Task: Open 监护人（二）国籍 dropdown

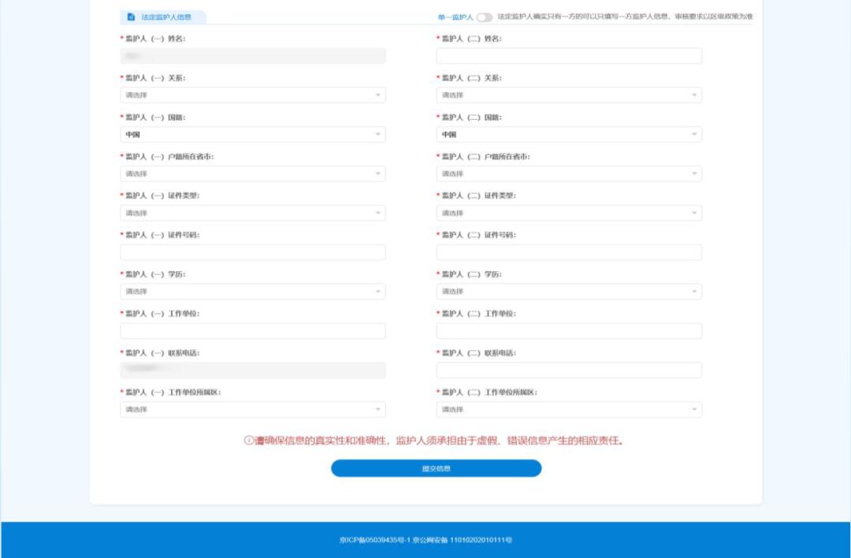Action: (x=567, y=134)
